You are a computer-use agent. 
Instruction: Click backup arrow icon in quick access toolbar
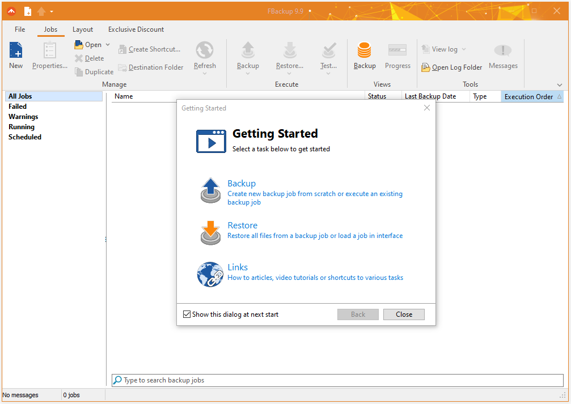click(x=41, y=11)
